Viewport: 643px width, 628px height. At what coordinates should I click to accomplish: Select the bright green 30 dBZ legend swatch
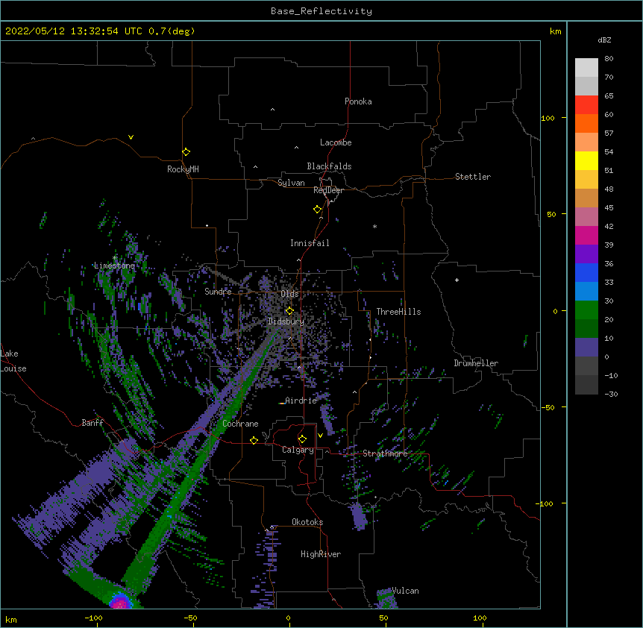(586, 310)
